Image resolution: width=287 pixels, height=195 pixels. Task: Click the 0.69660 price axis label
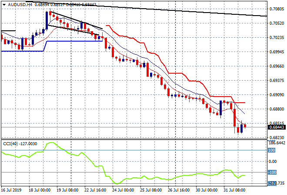277,66
